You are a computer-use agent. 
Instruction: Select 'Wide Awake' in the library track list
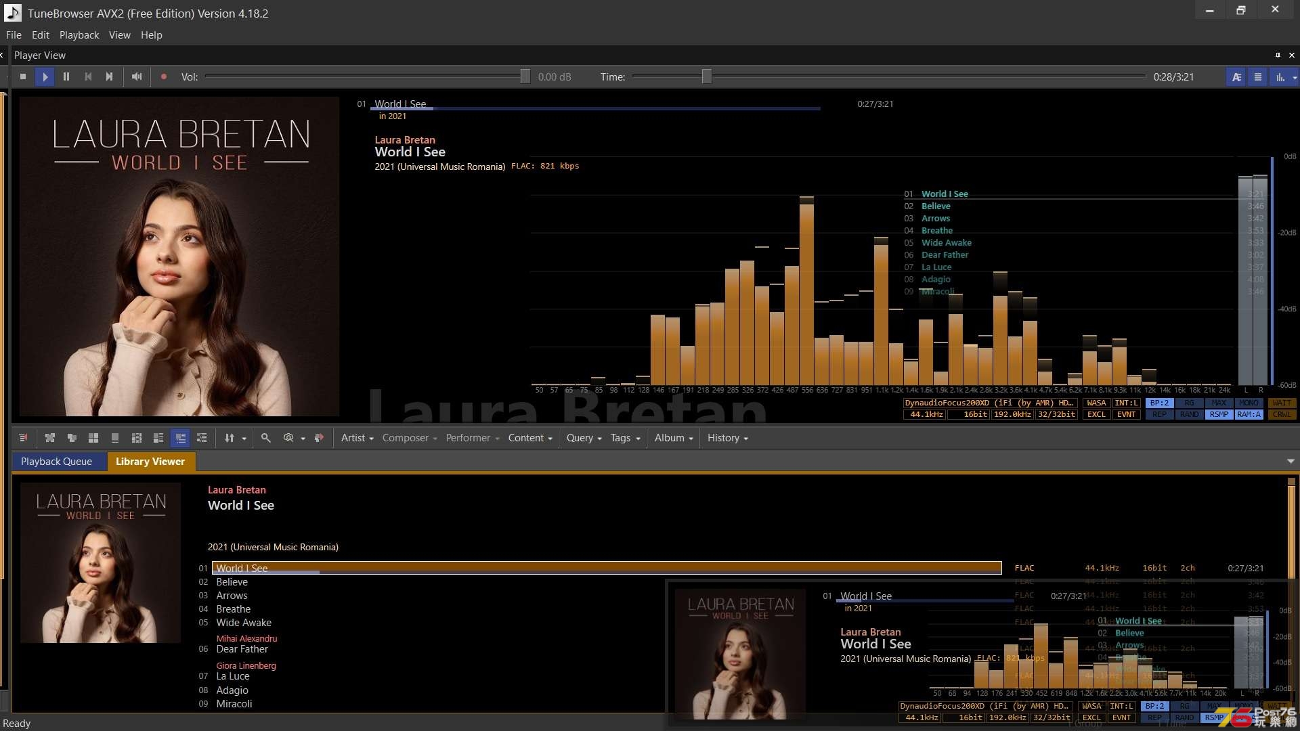click(x=244, y=623)
